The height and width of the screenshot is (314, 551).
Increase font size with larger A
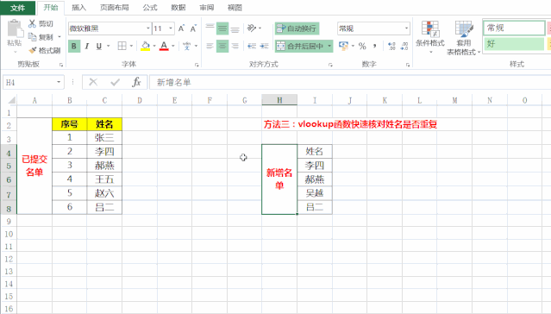click(x=181, y=28)
